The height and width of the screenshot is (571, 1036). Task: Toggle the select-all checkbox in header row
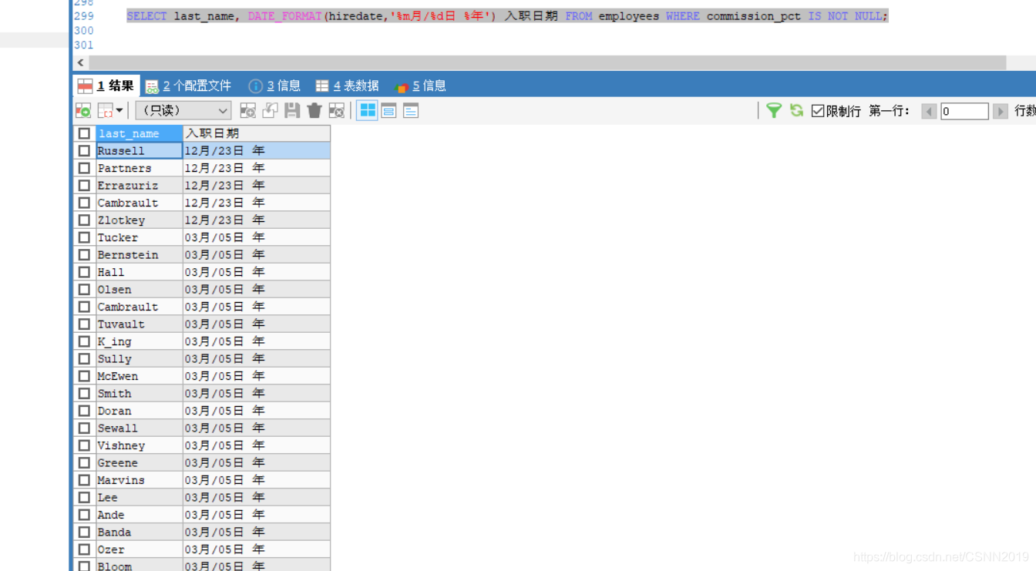tap(85, 133)
